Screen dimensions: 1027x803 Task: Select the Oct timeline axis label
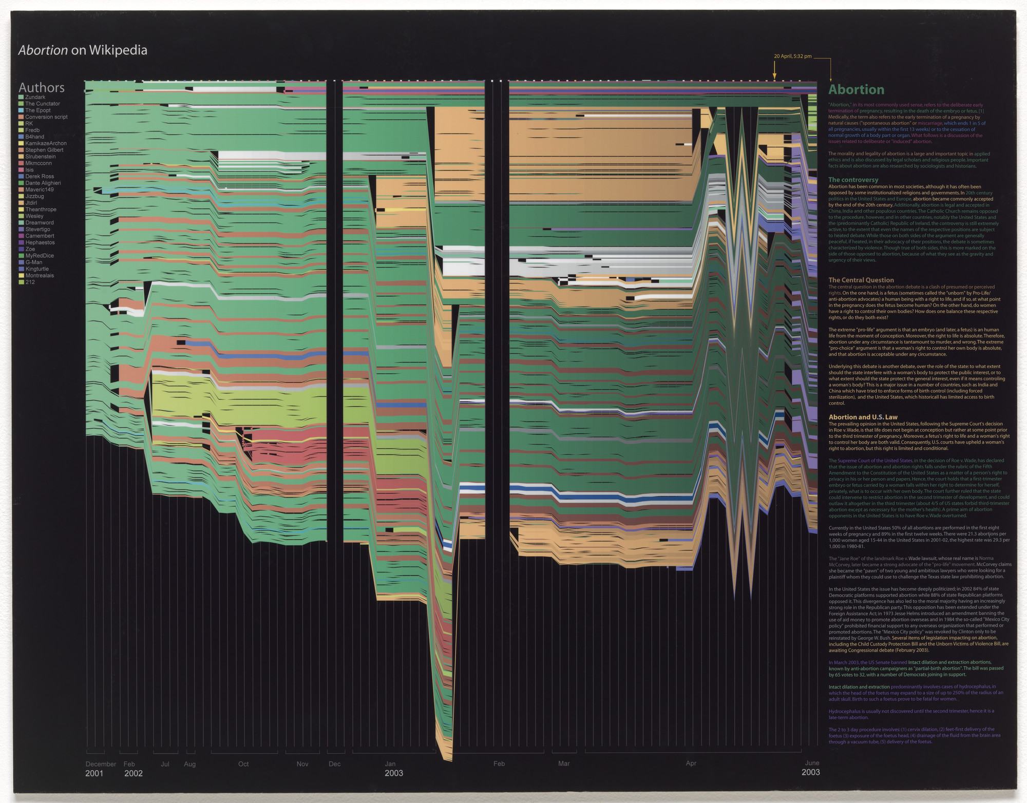(x=243, y=764)
